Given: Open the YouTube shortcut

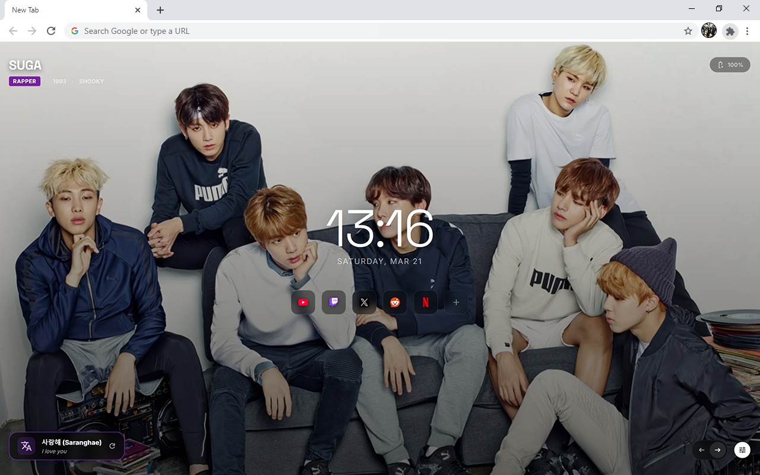Looking at the screenshot, I should (303, 302).
